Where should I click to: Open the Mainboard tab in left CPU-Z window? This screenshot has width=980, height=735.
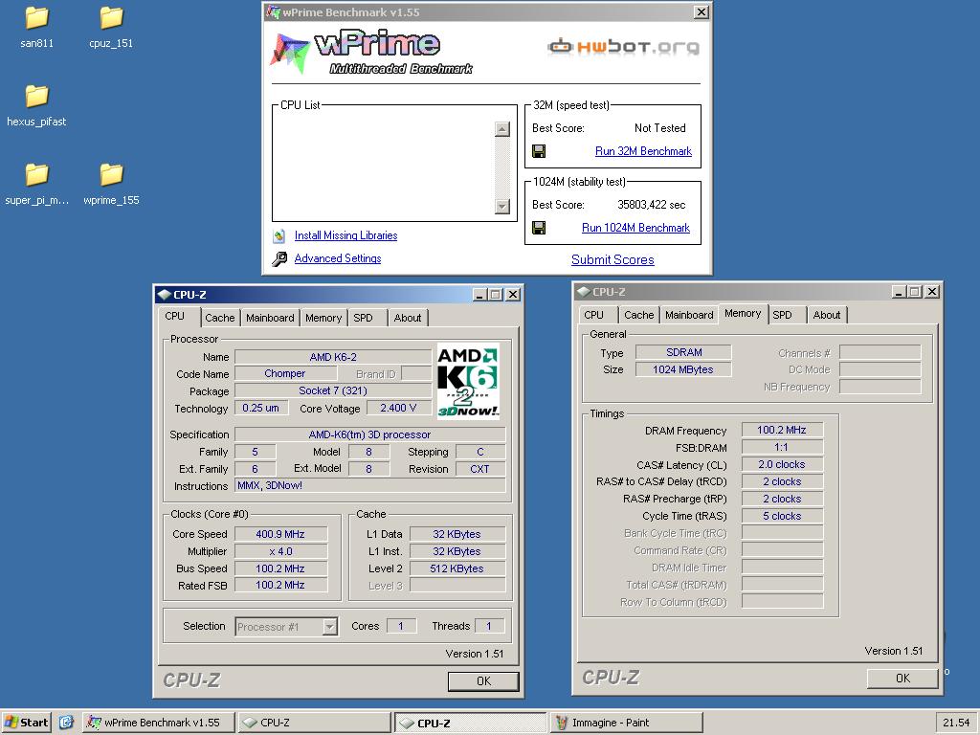click(x=270, y=318)
